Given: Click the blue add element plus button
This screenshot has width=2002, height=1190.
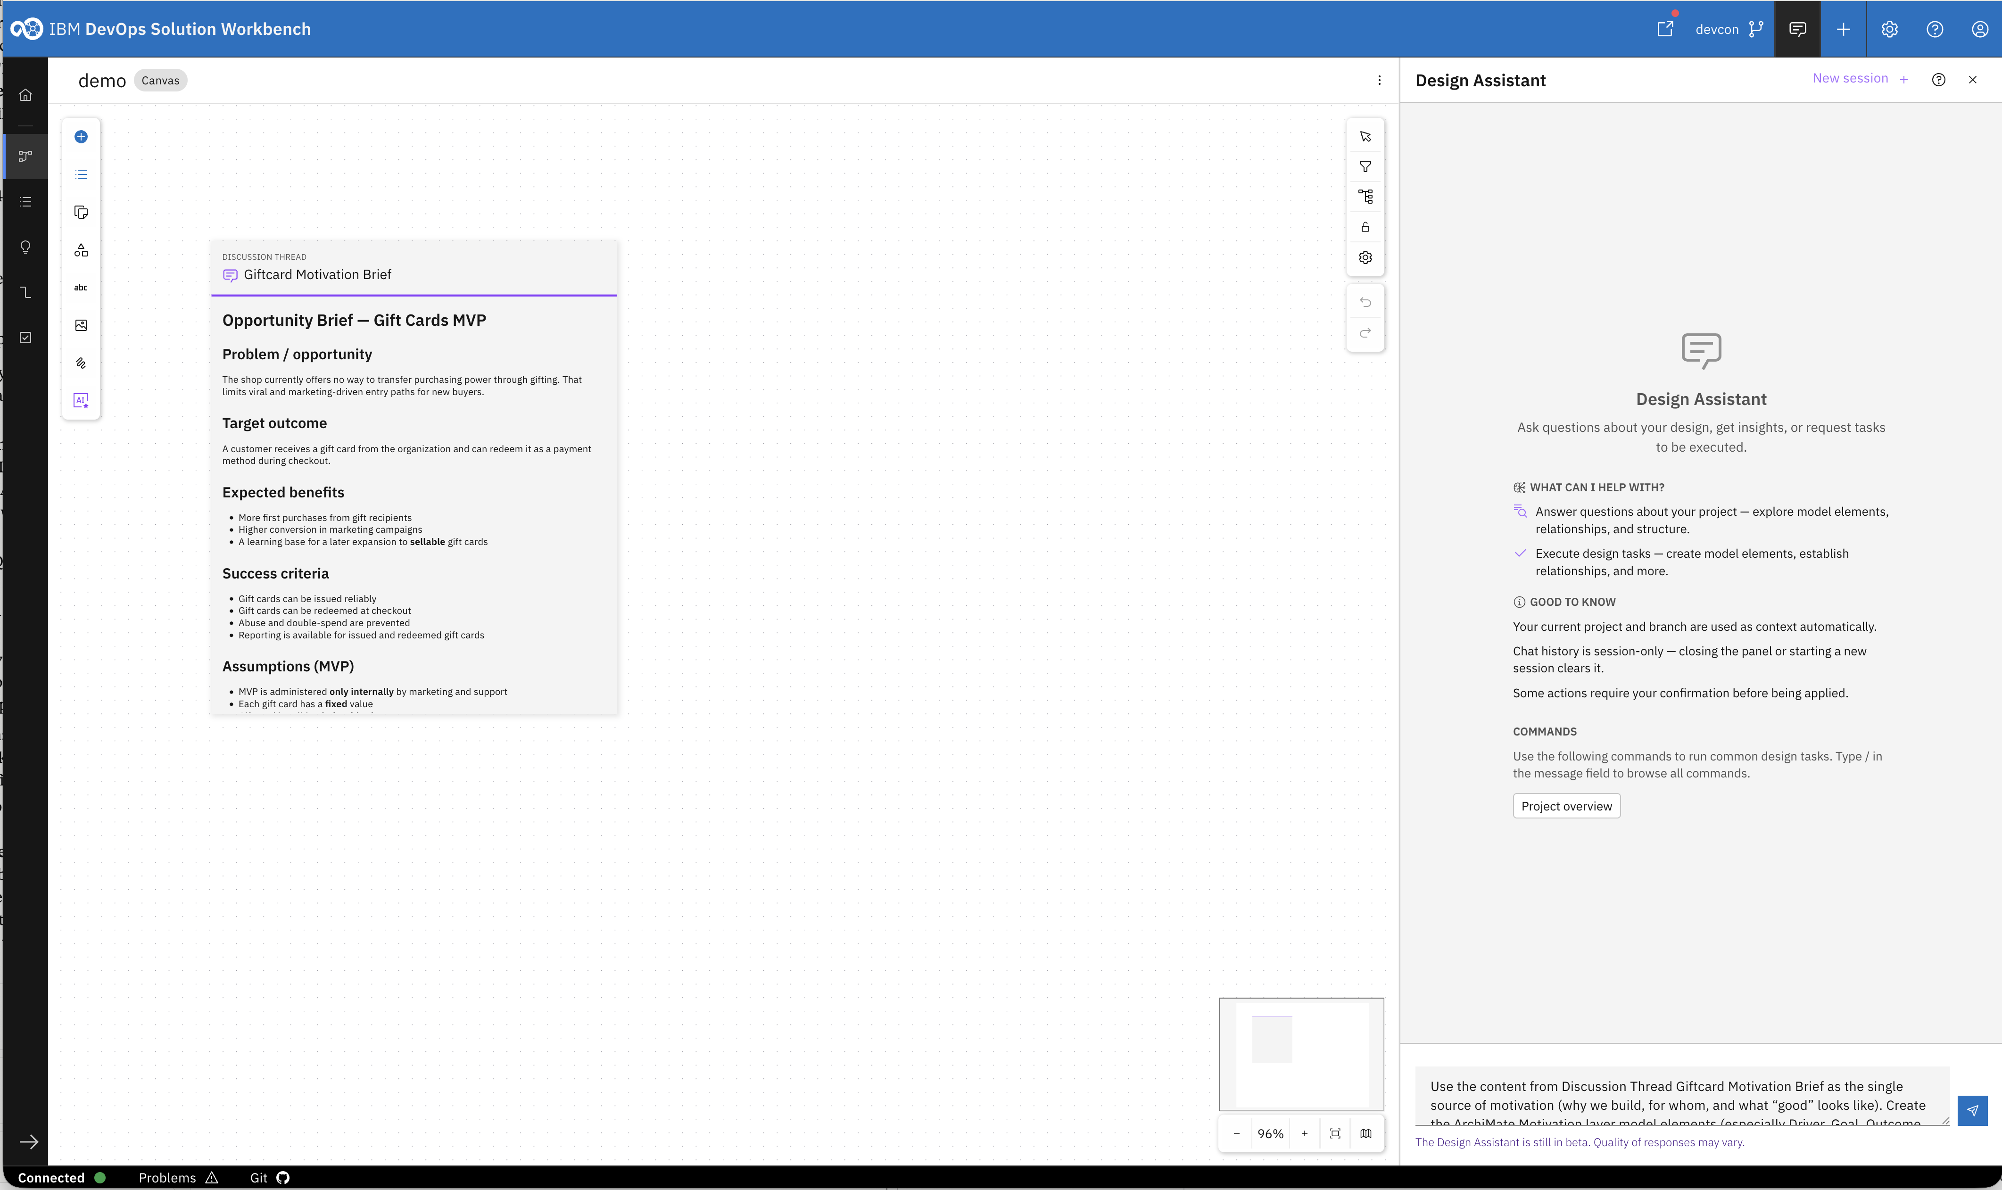Looking at the screenshot, I should tap(81, 136).
